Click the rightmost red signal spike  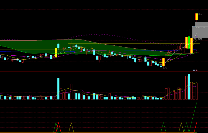(x=195, y=127)
